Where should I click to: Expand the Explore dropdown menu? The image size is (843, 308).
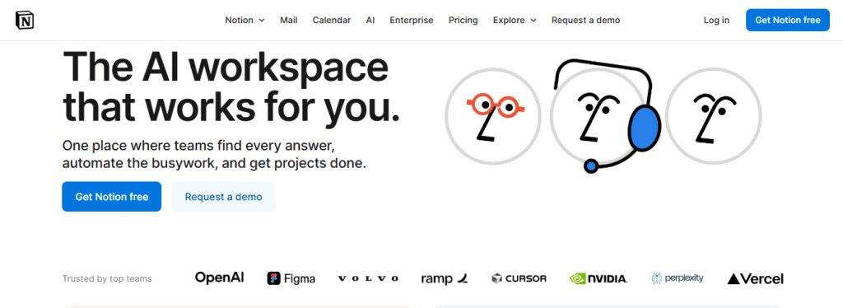[515, 20]
